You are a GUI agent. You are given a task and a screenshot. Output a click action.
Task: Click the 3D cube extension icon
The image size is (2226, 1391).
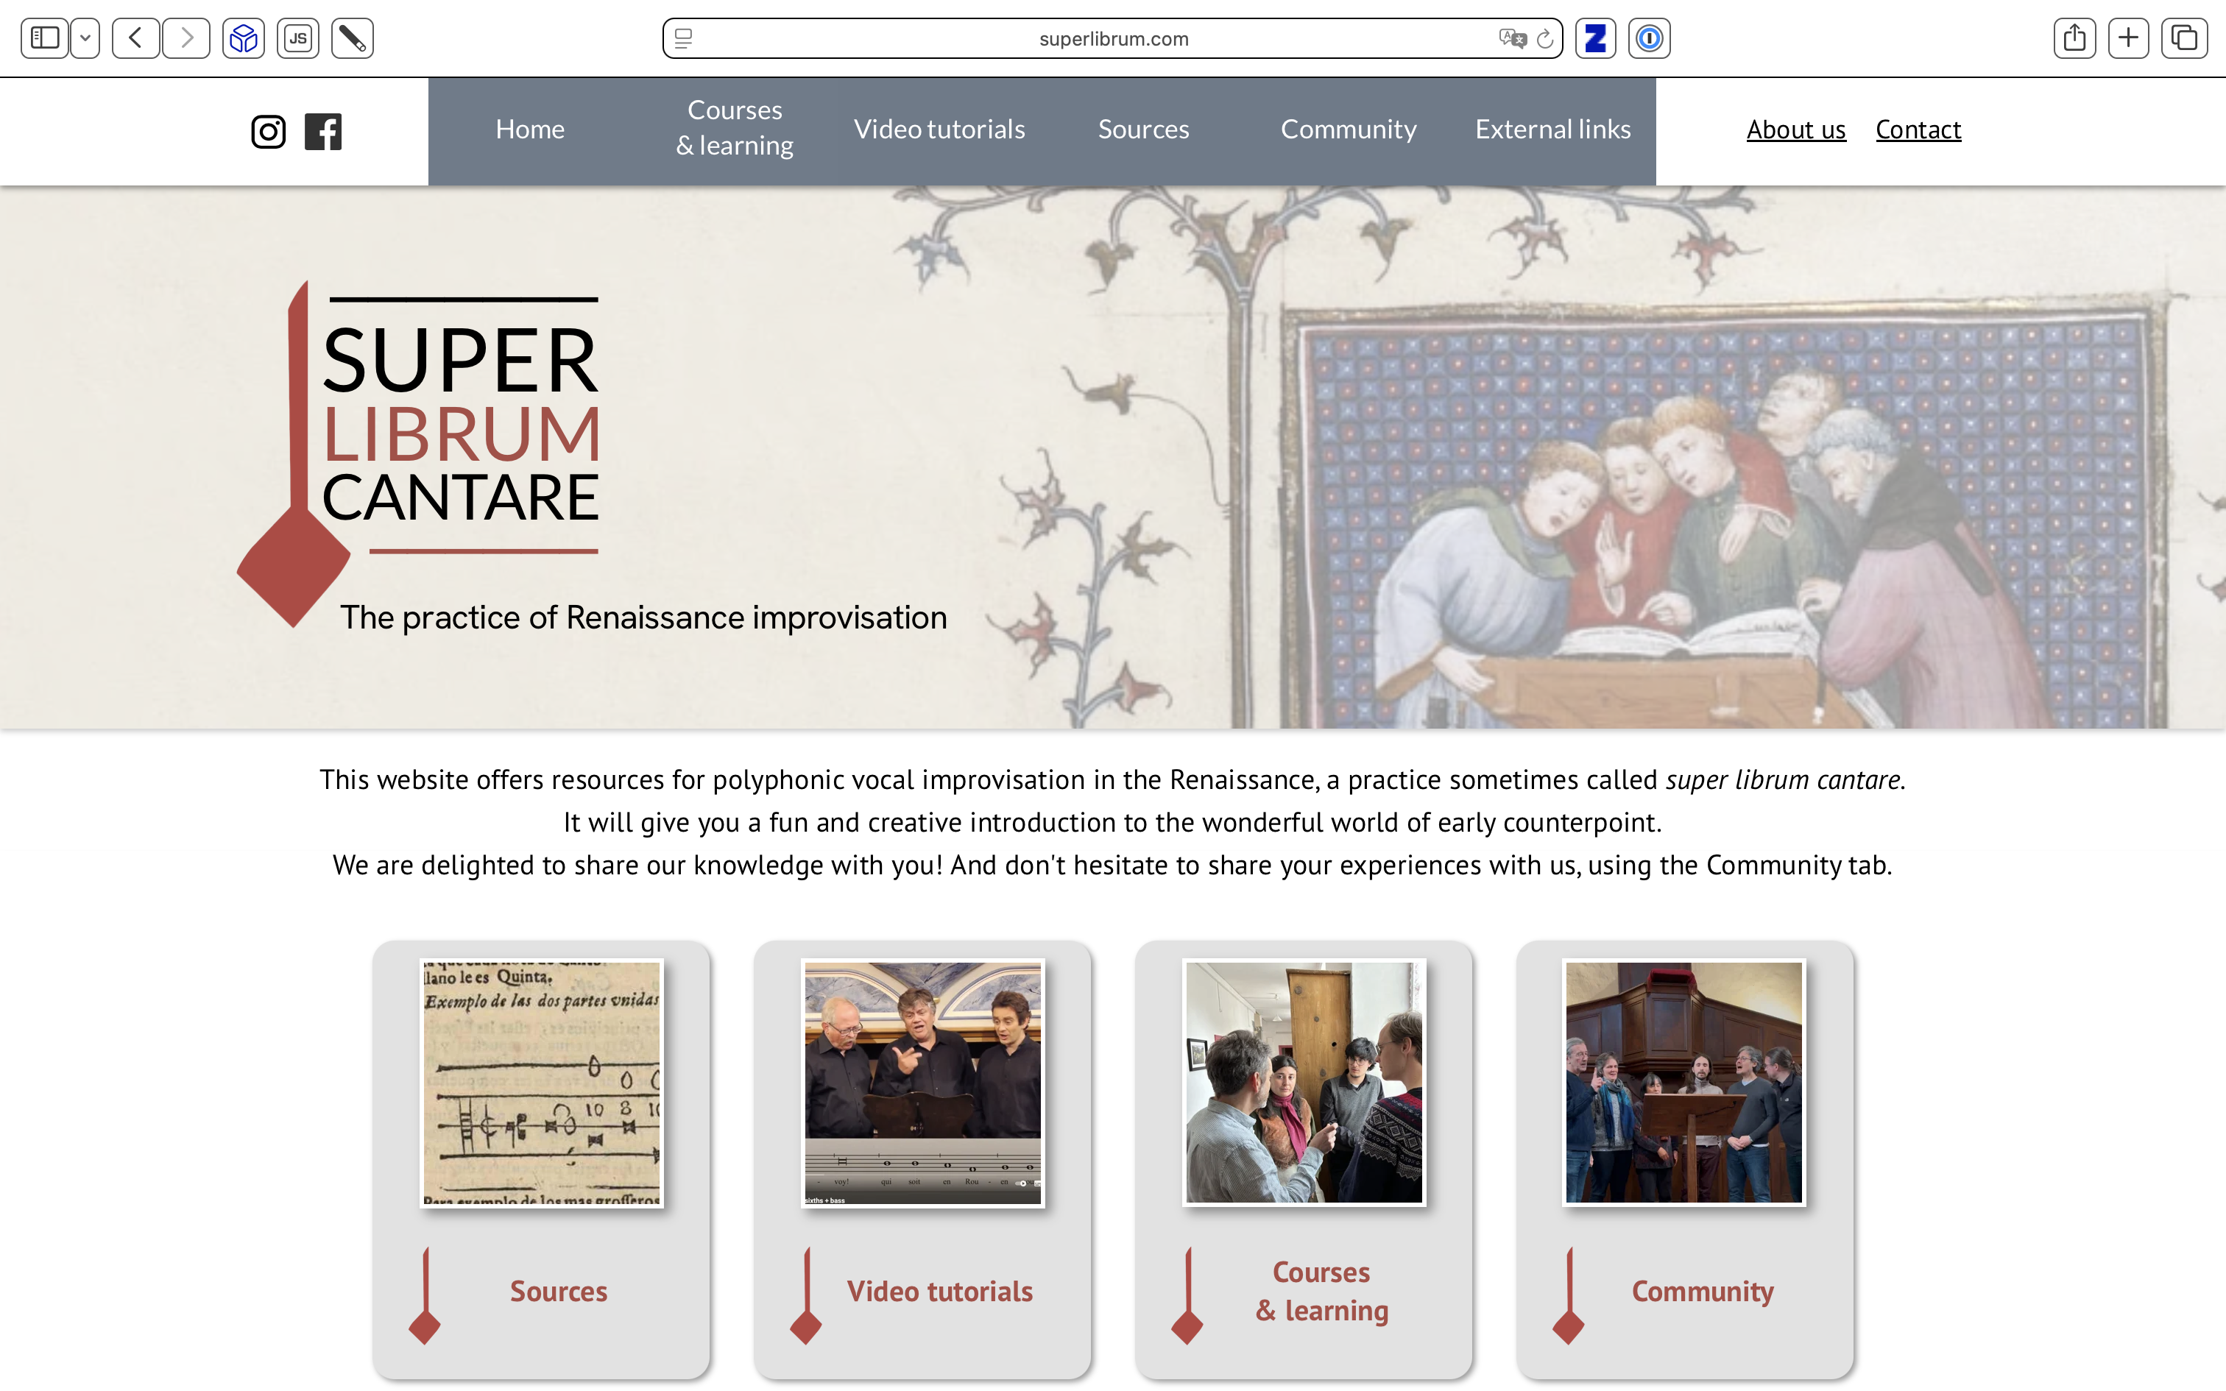pos(244,38)
